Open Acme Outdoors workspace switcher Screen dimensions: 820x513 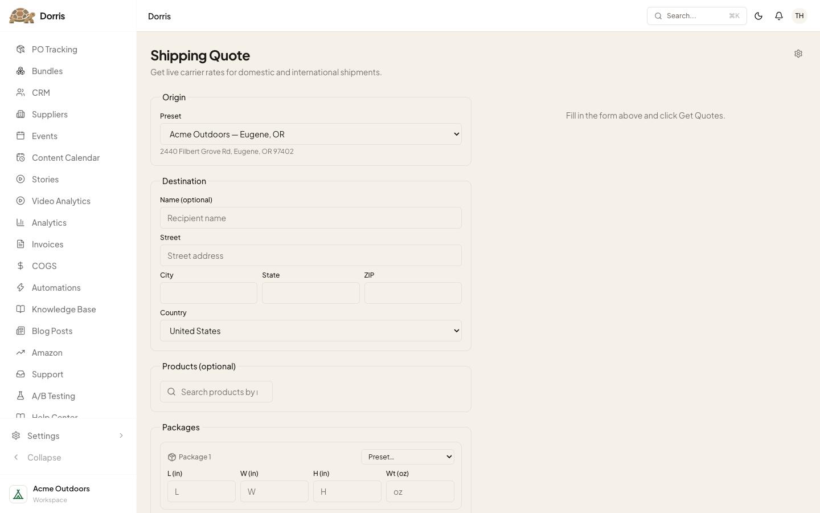pos(68,494)
